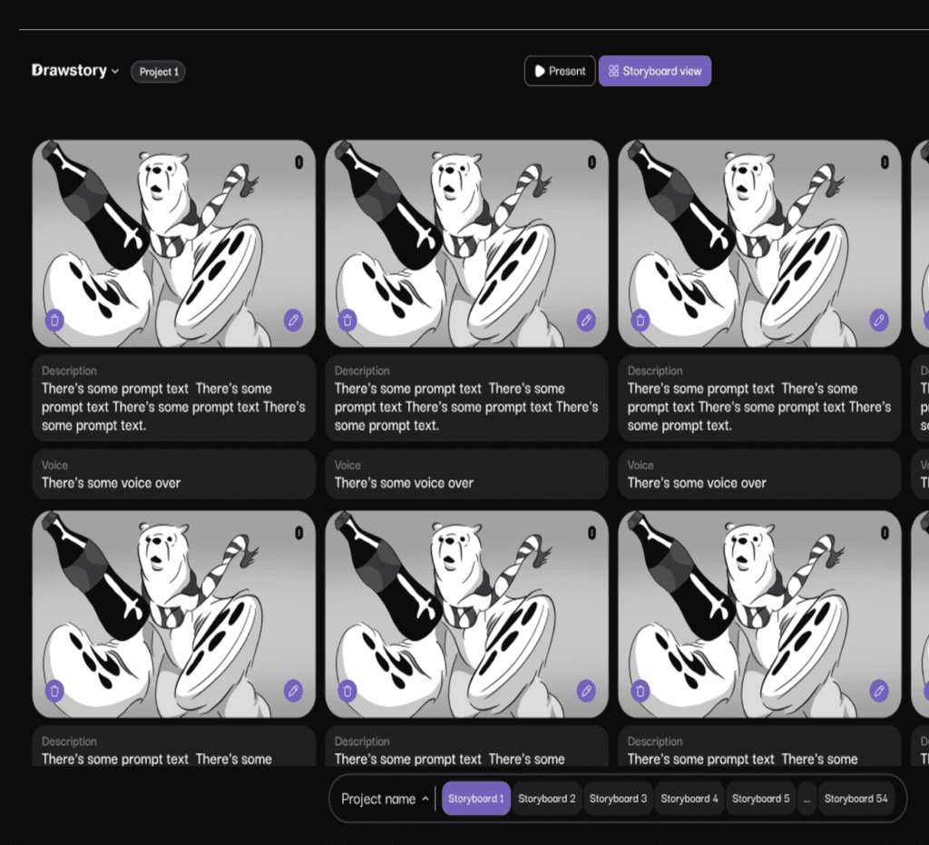Click the Description field of first top-row card
Screen dimensions: 929x845
173,398
